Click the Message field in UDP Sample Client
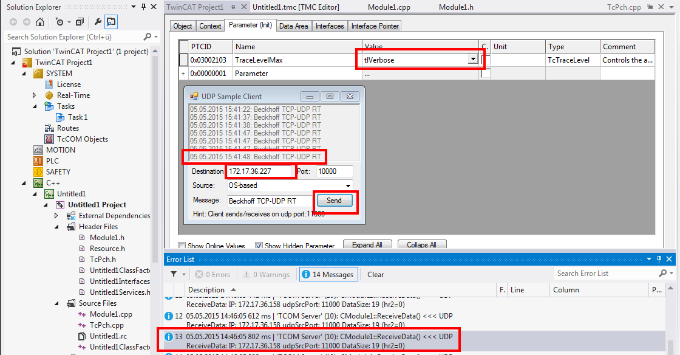The height and width of the screenshot is (355, 680). 270,201
